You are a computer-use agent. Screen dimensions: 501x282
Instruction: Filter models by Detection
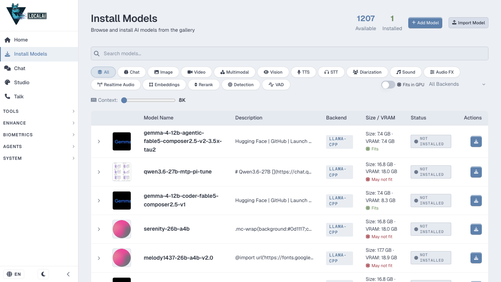241,85
